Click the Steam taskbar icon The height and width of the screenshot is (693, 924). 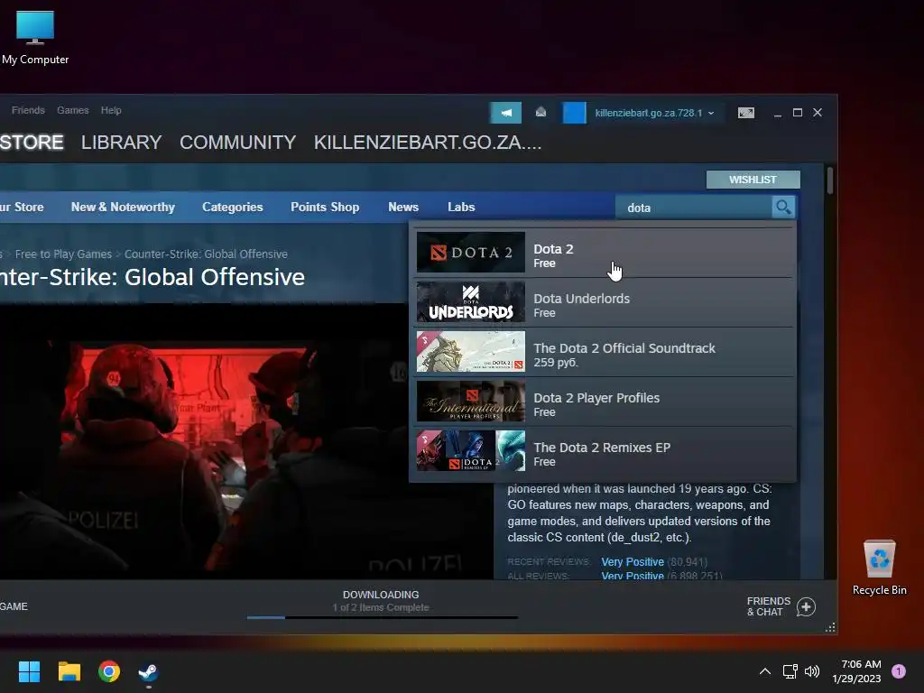tap(148, 671)
